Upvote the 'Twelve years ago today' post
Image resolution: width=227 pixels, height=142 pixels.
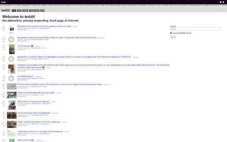coord(4,113)
